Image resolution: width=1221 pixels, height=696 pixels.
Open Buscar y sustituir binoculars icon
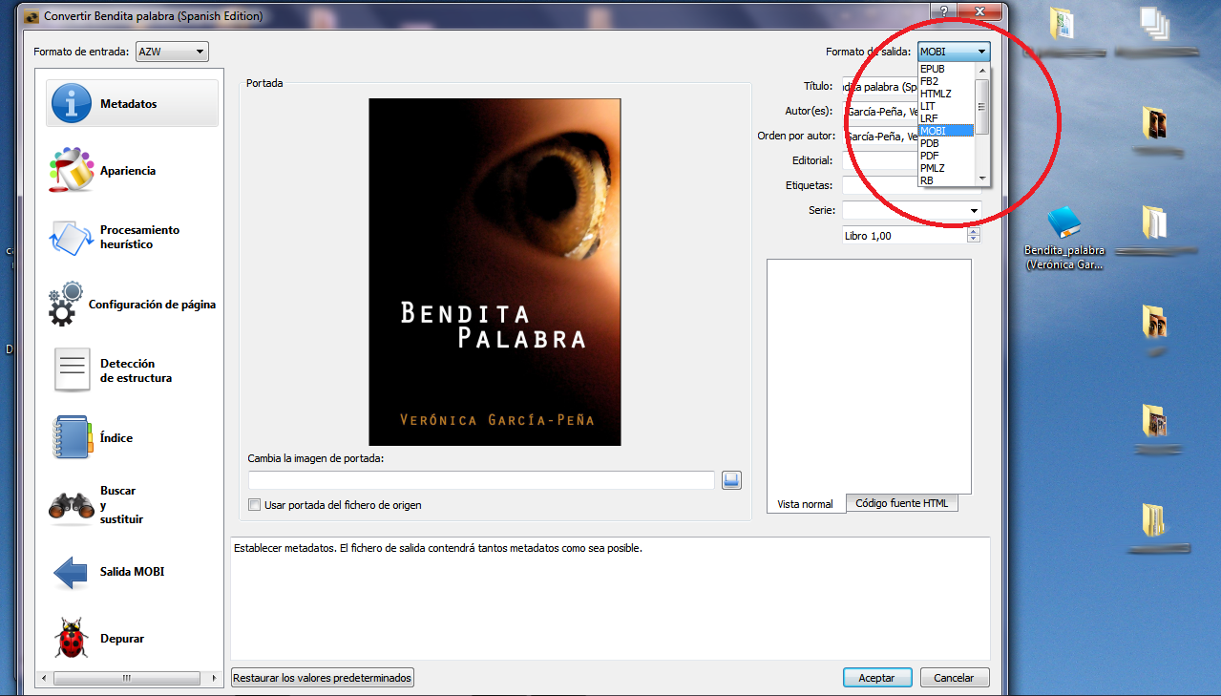[72, 505]
